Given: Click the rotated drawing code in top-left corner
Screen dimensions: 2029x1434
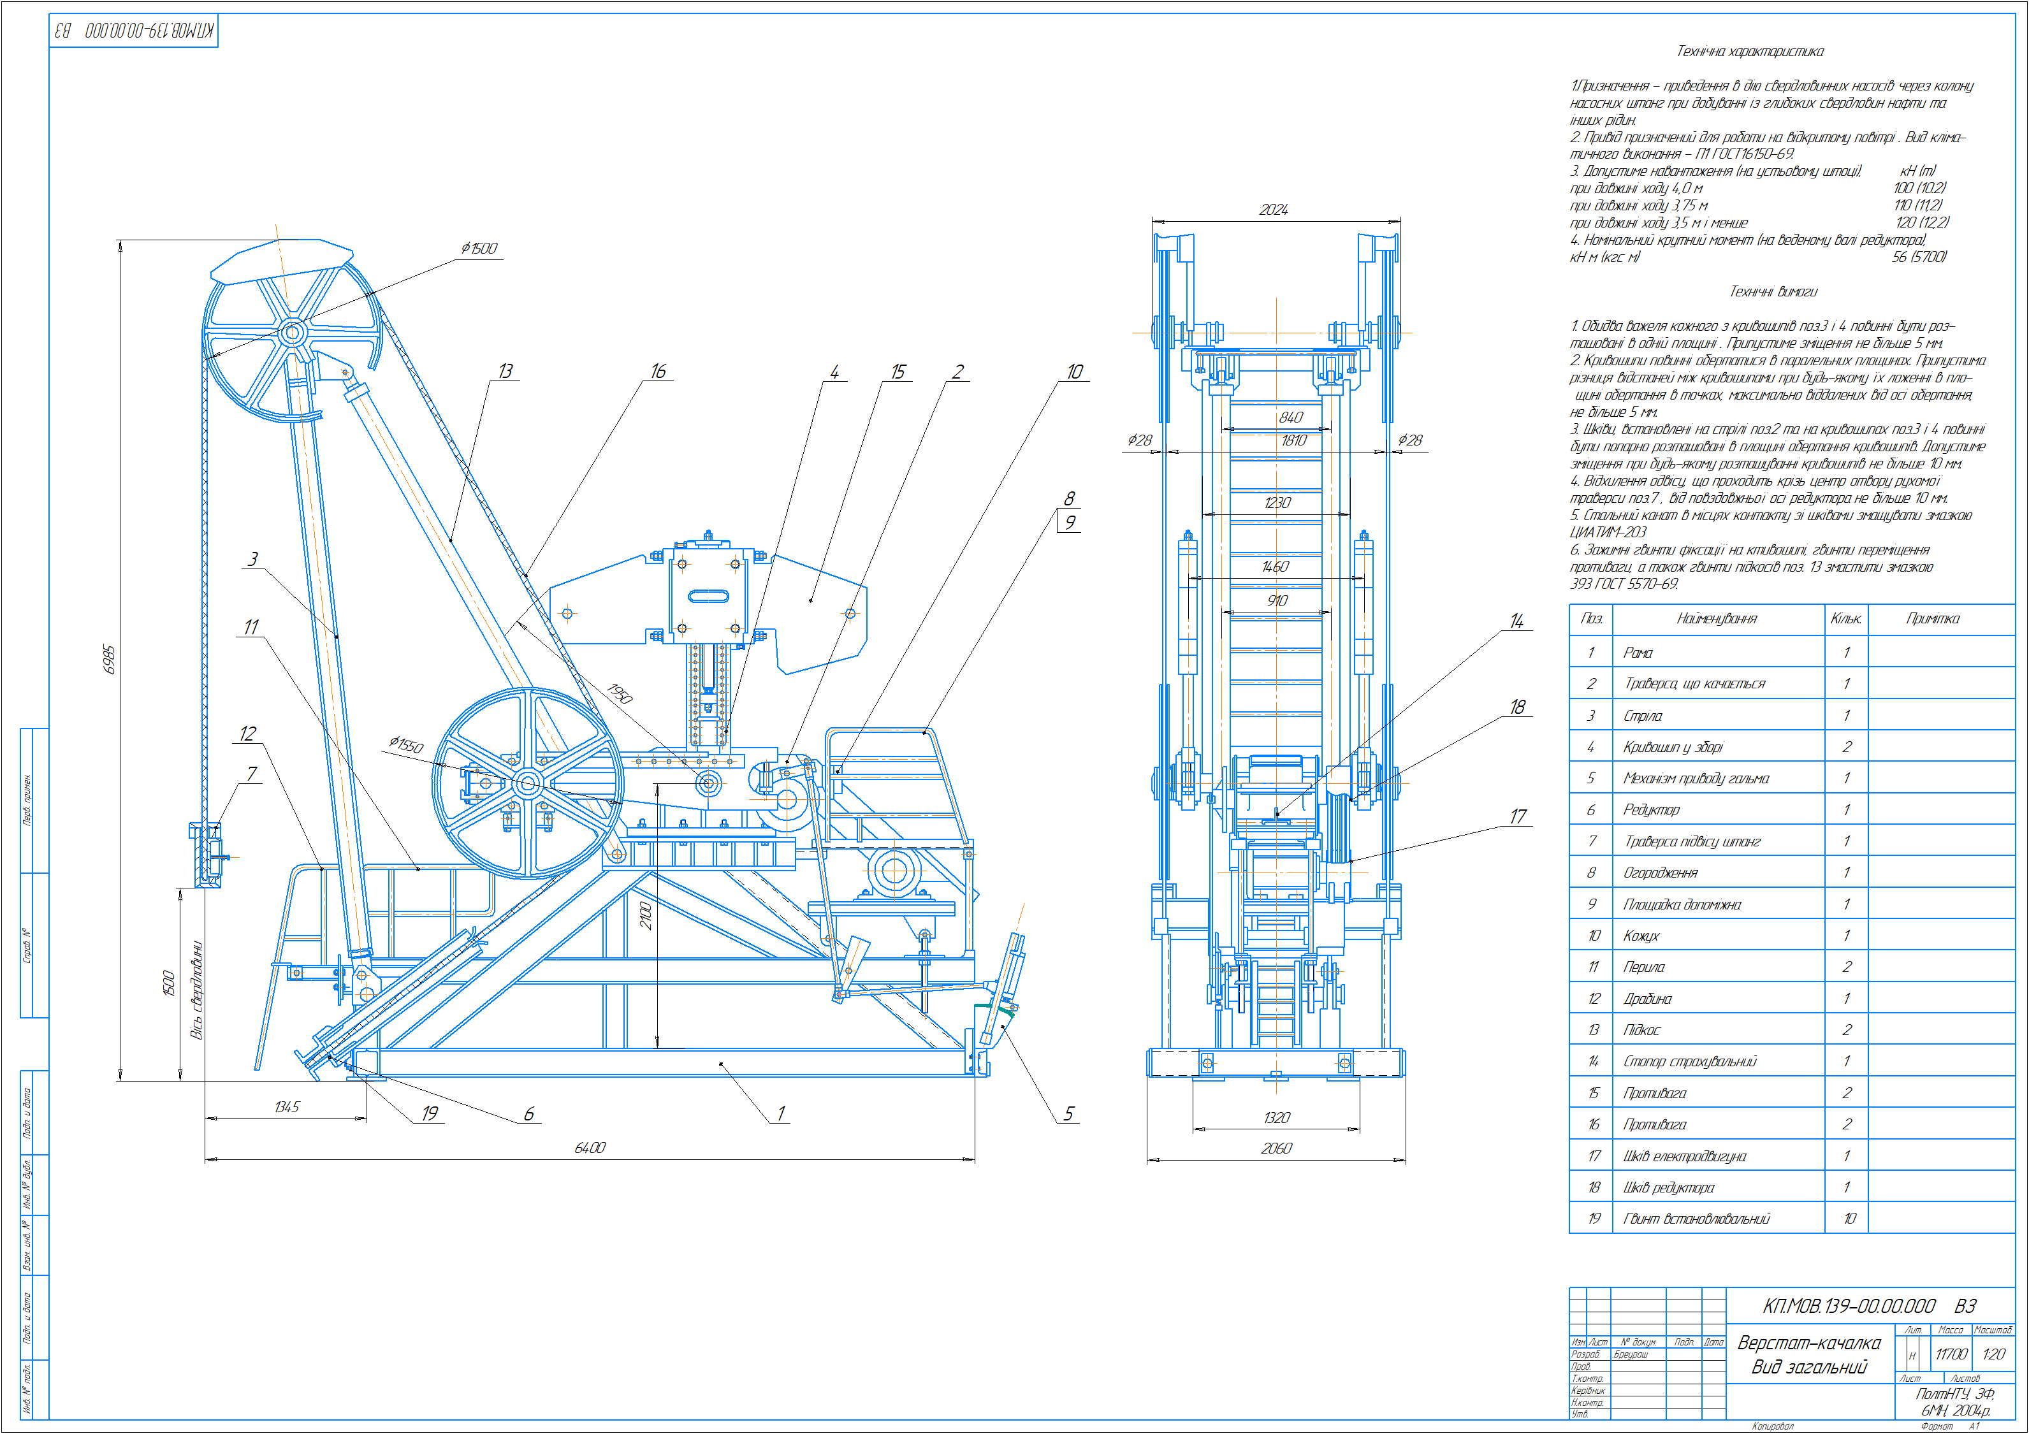Looking at the screenshot, I should pyautogui.click(x=133, y=31).
